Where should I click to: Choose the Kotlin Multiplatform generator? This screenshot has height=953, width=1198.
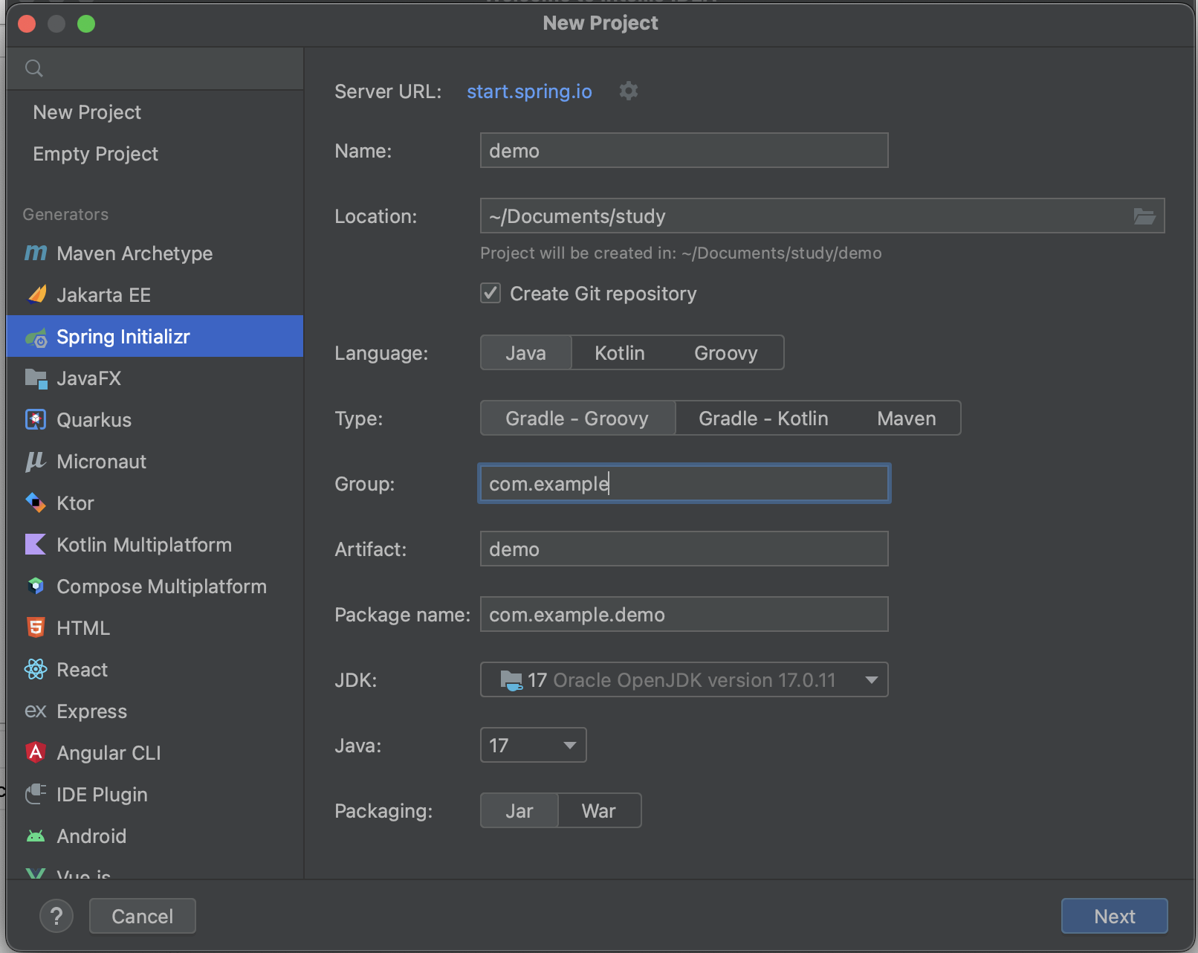155,545
